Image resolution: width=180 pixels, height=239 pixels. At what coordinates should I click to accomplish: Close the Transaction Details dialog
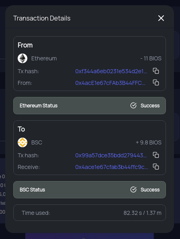pos(161,18)
